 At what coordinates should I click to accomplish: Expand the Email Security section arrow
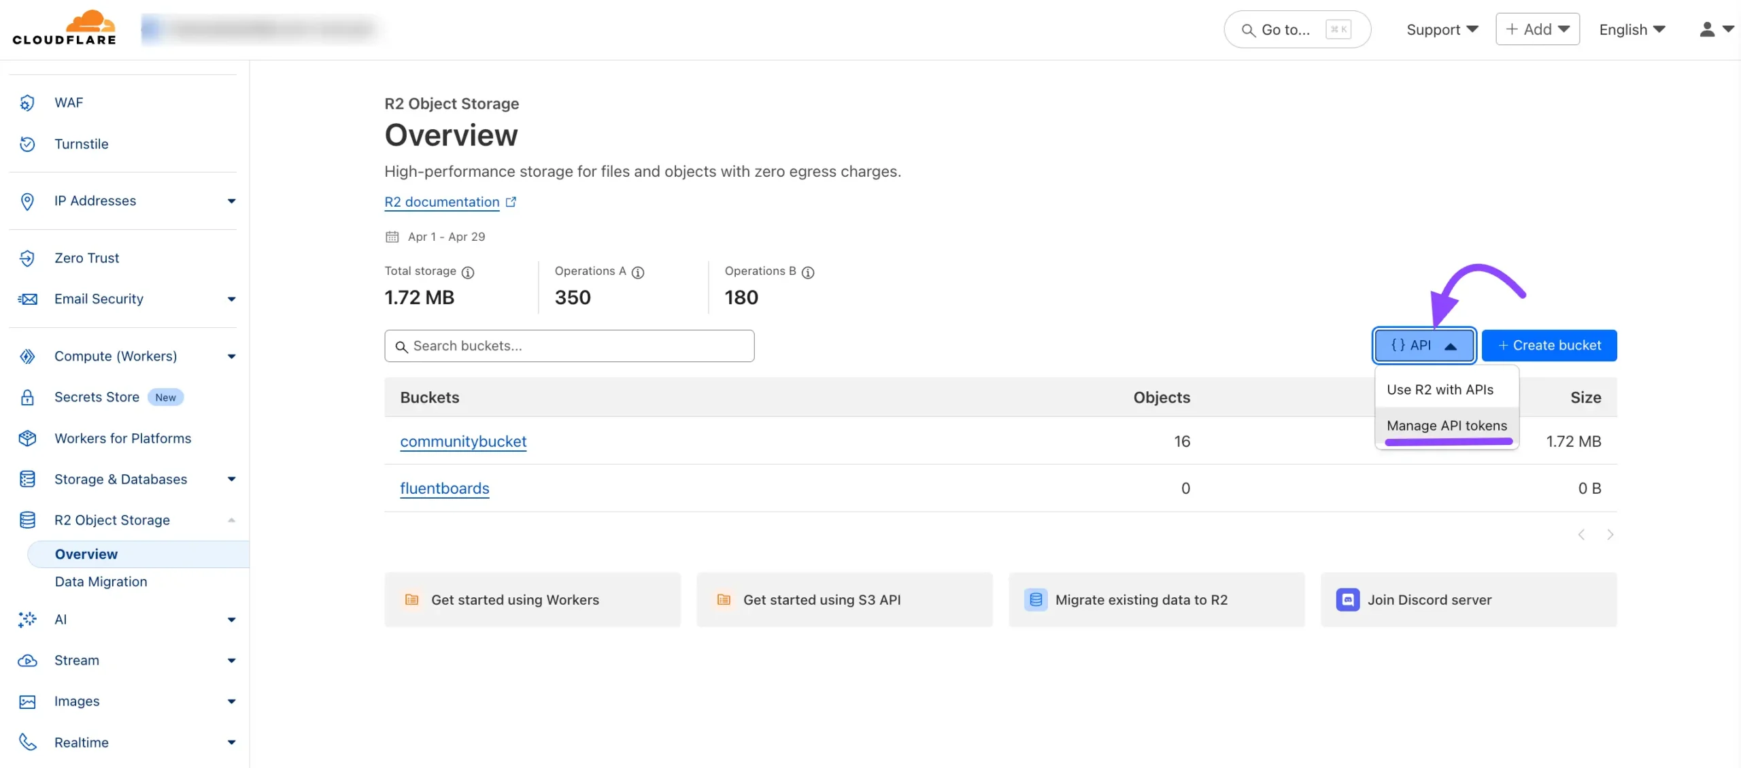tap(232, 299)
